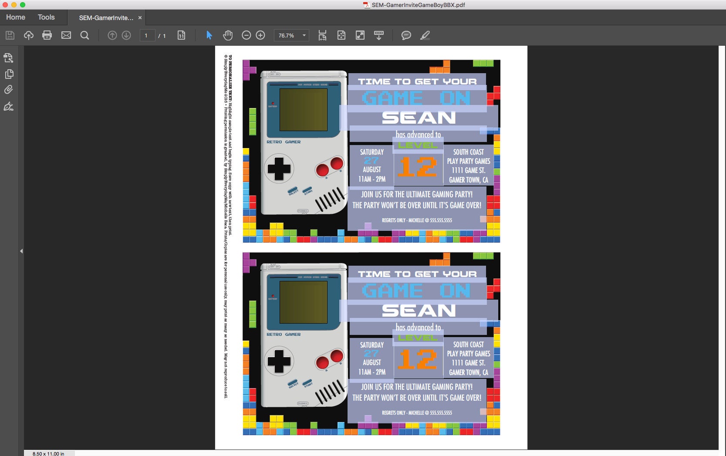Print the document with the printer icon

point(47,35)
